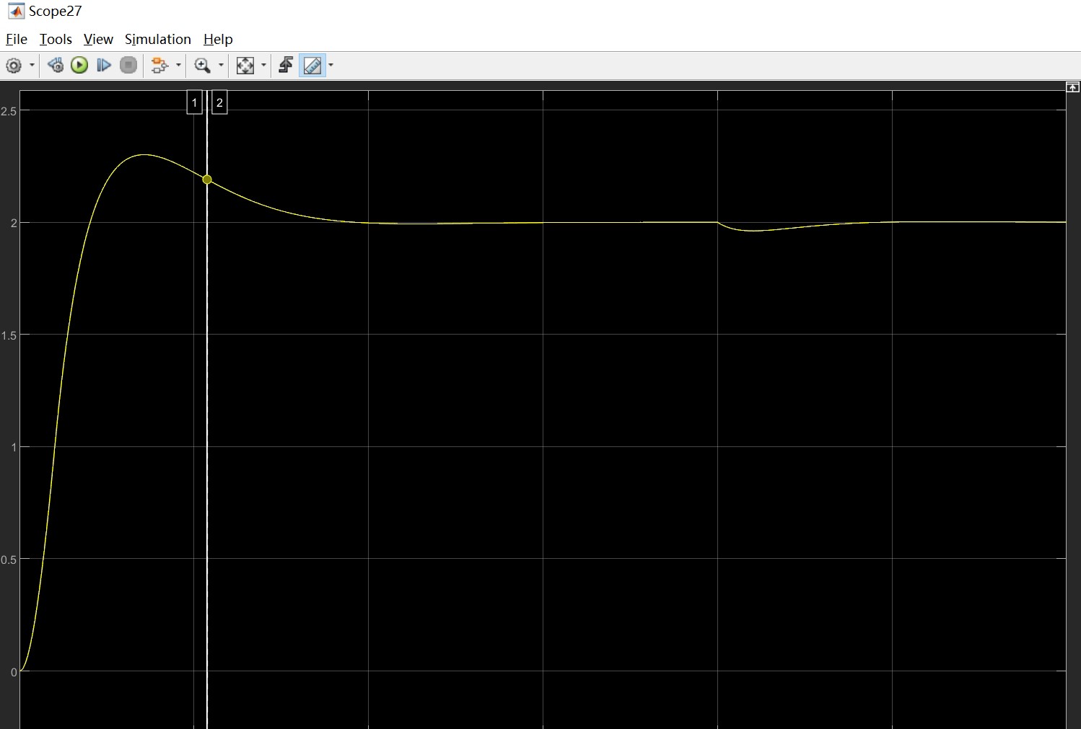Open the Simulation menu
The height and width of the screenshot is (729, 1081).
coord(158,39)
